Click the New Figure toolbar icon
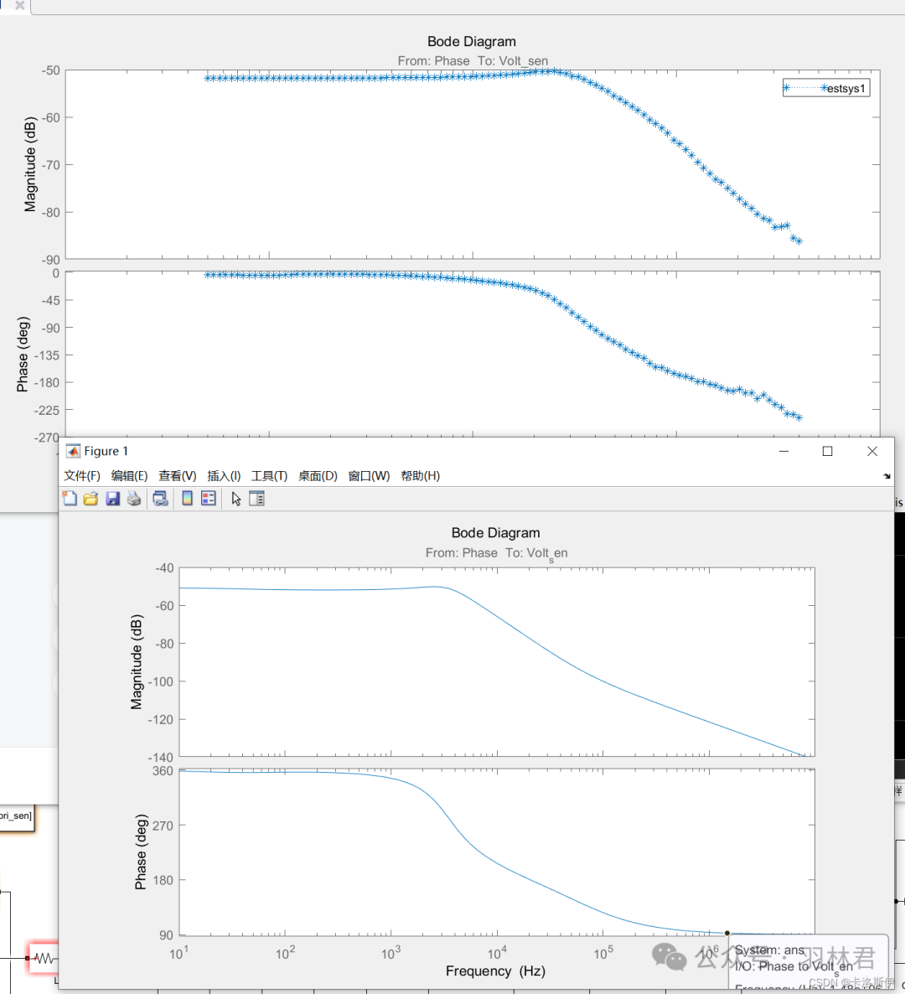The image size is (905, 994). click(70, 499)
